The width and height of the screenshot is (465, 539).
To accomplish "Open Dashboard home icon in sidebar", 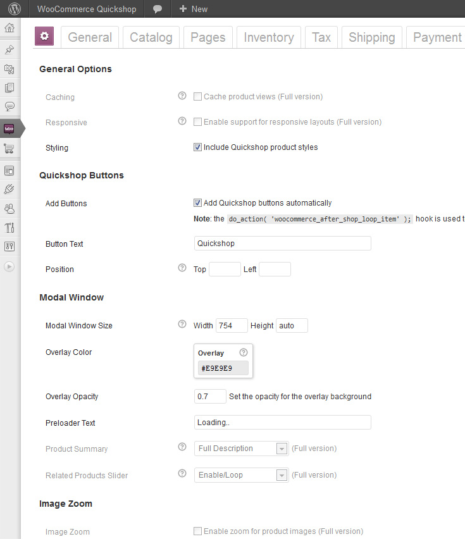I will [9, 27].
